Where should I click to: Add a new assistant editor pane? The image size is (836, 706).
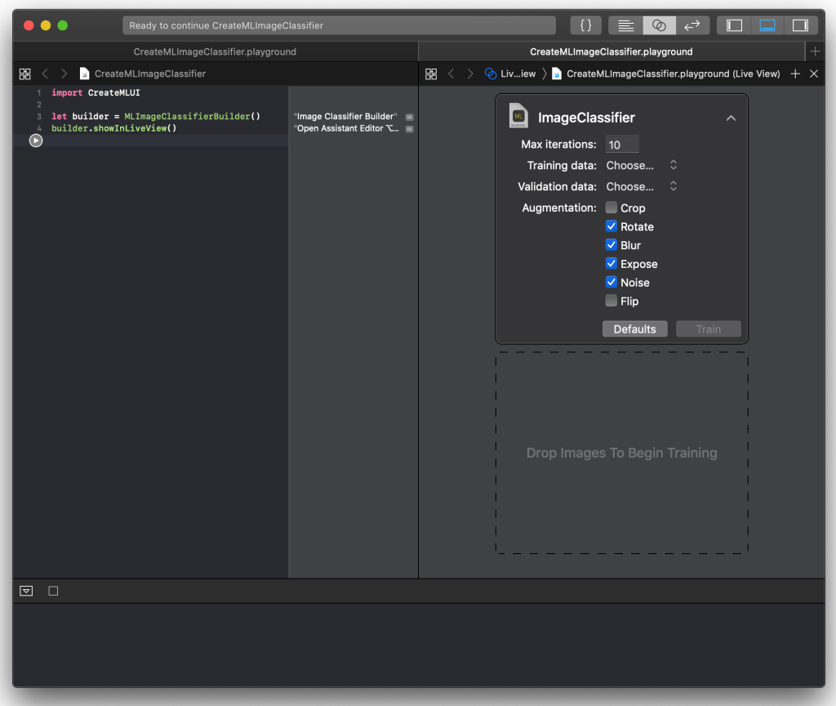pyautogui.click(x=795, y=74)
